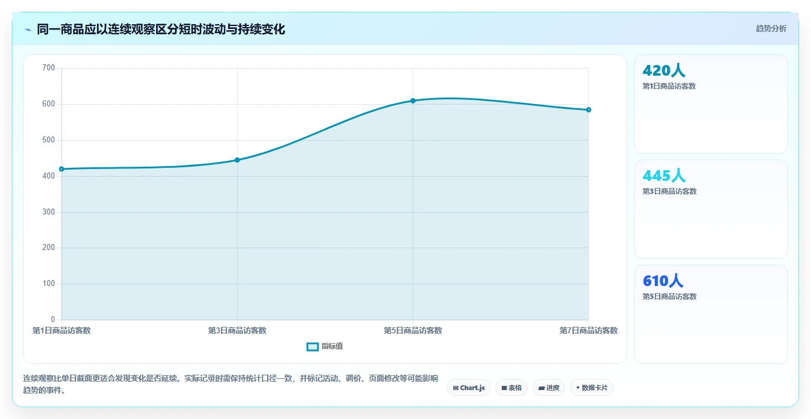The height and width of the screenshot is (419, 811).
Task: Click the 第5日 data point on chart
Action: 413,100
